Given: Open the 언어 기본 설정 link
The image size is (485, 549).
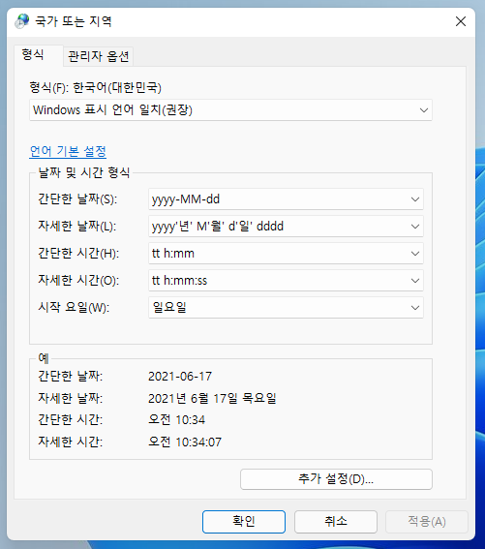Looking at the screenshot, I should pyautogui.click(x=68, y=151).
